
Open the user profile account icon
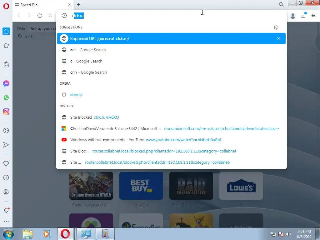[292, 16]
